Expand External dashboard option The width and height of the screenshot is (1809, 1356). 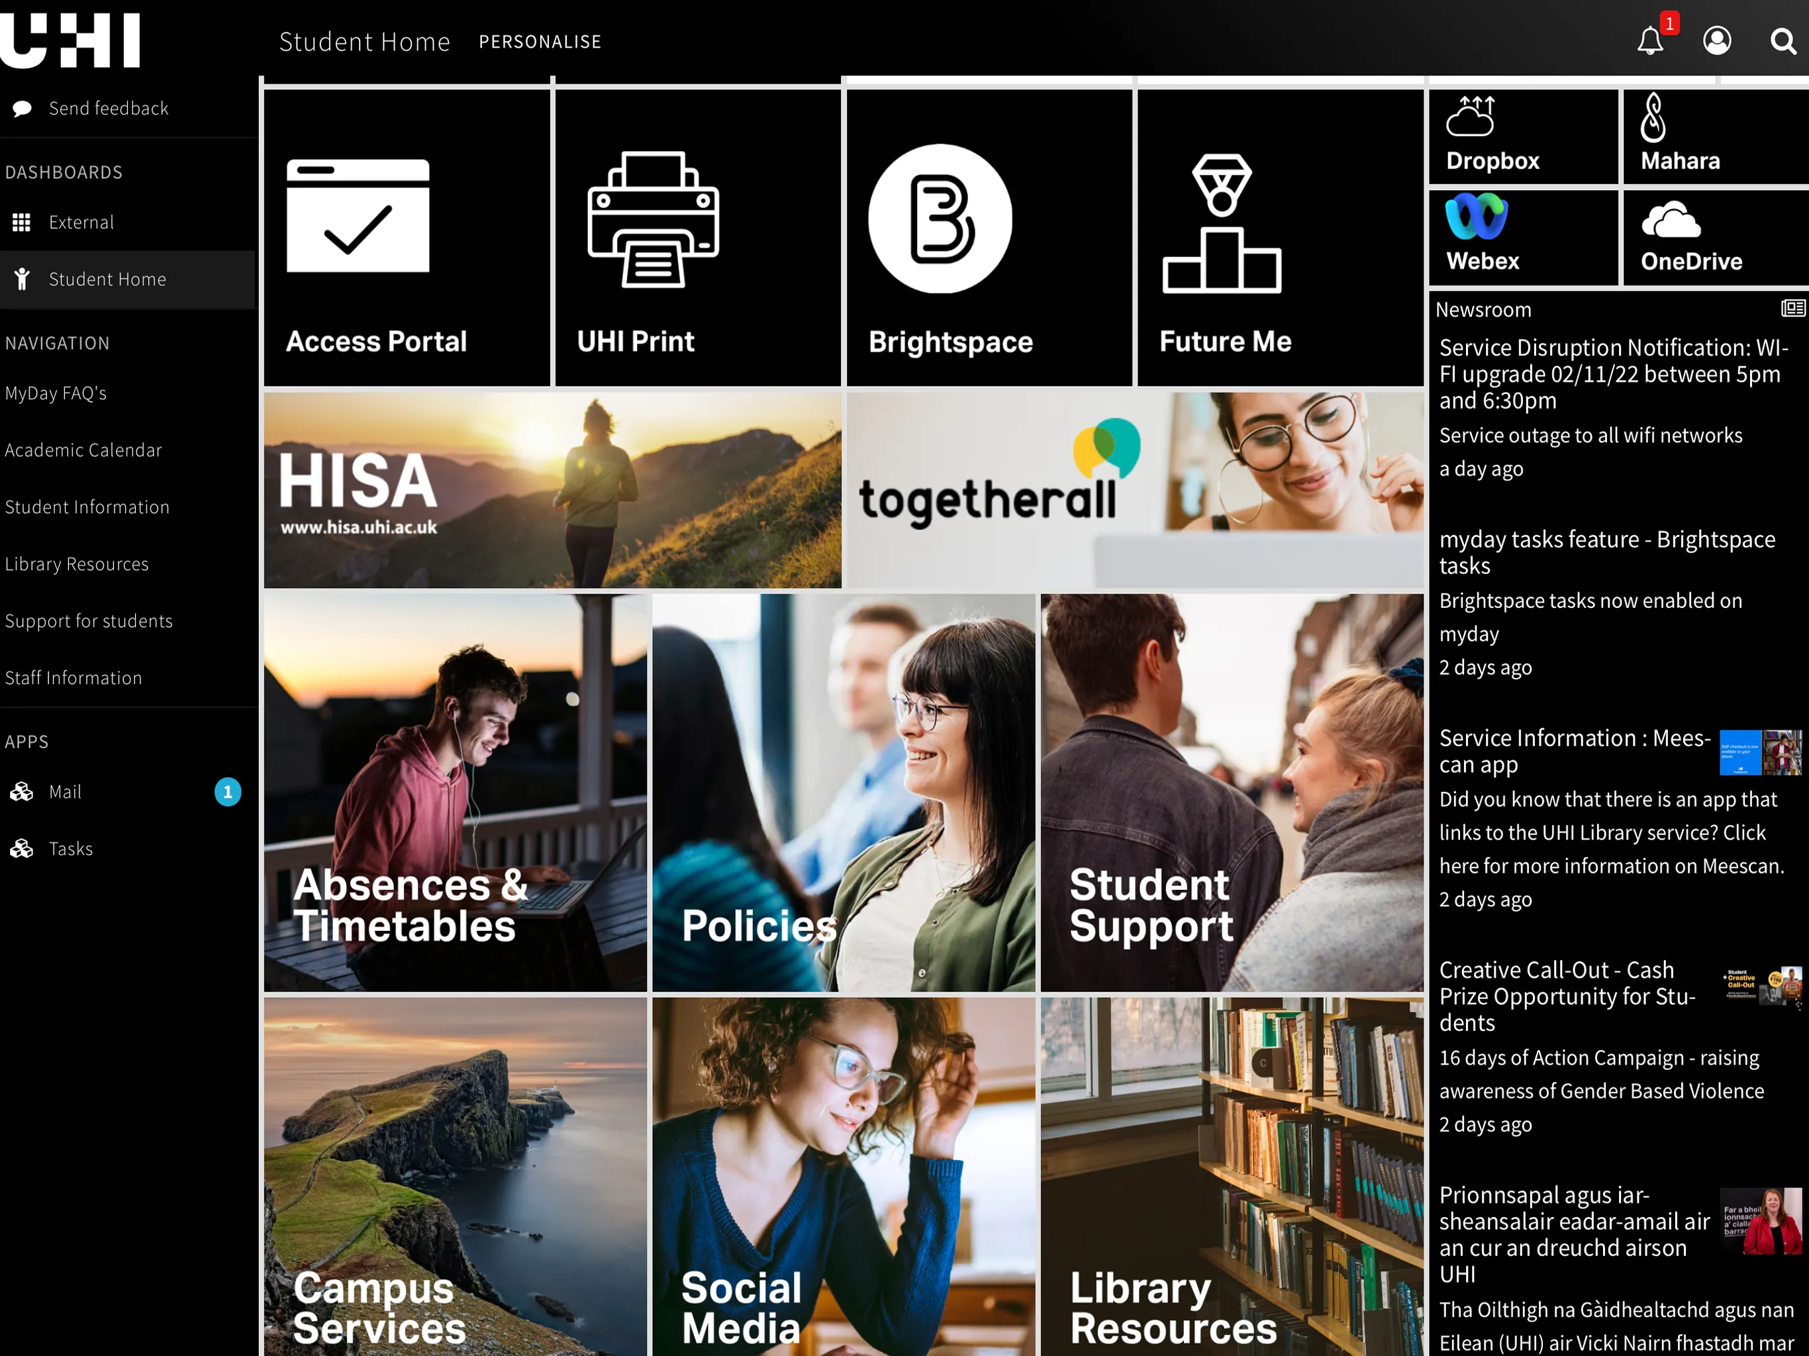(x=81, y=222)
